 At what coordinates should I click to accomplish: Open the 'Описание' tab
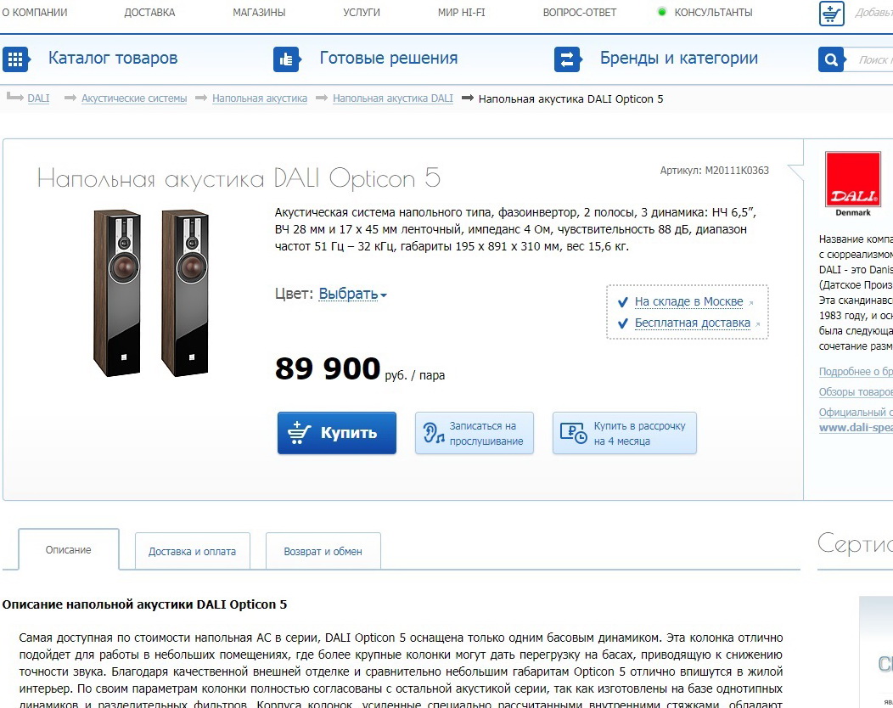pyautogui.click(x=69, y=549)
